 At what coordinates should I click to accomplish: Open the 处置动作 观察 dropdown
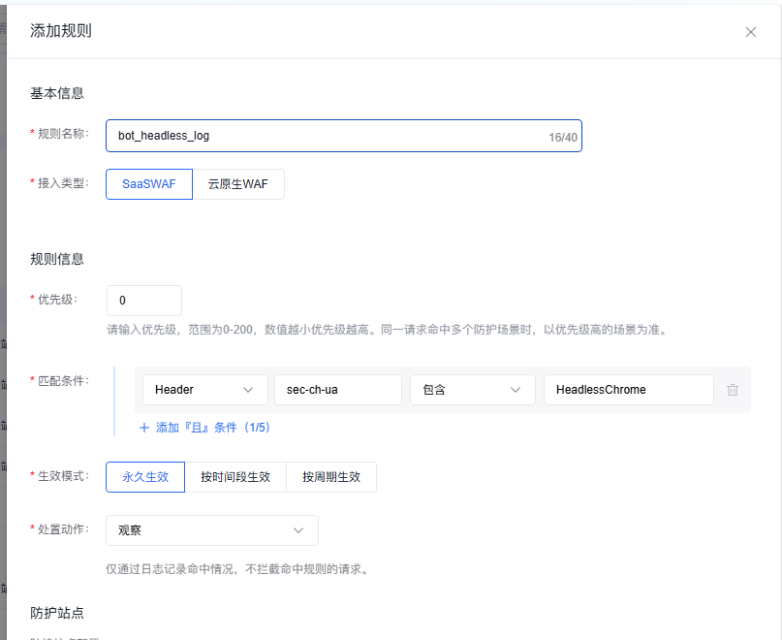click(212, 530)
